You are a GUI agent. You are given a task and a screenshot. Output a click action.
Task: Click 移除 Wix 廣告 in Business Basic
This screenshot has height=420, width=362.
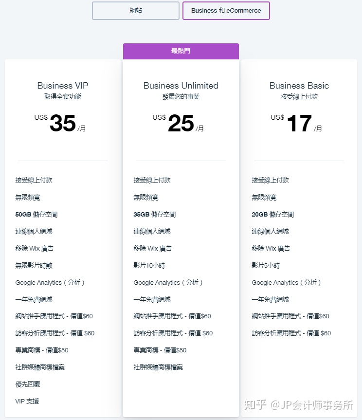(x=271, y=249)
